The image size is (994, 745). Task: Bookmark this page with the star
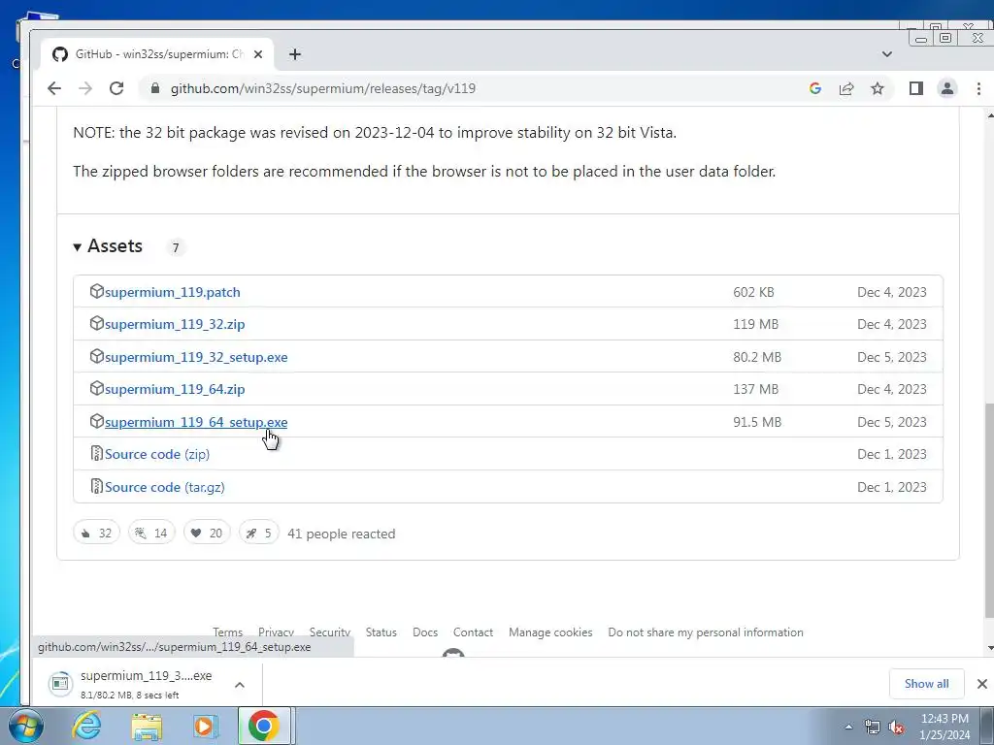(878, 88)
